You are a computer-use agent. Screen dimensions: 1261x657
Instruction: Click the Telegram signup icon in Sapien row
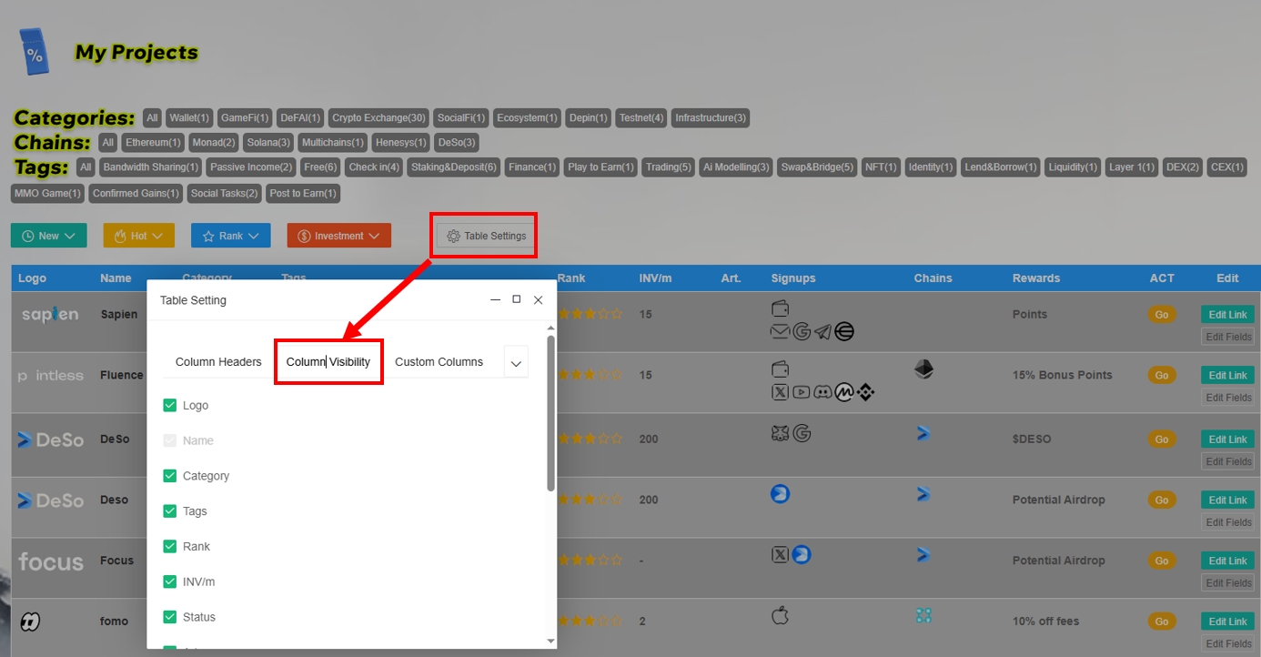822,332
